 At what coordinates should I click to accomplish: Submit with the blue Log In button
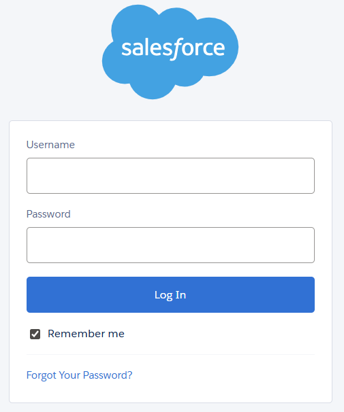170,294
